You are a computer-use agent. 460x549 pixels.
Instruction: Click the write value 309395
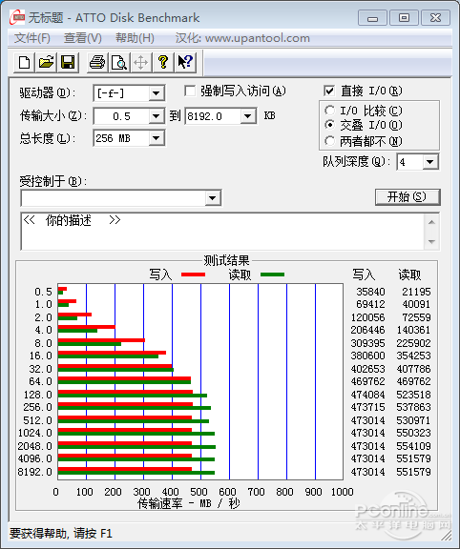pyautogui.click(x=367, y=343)
